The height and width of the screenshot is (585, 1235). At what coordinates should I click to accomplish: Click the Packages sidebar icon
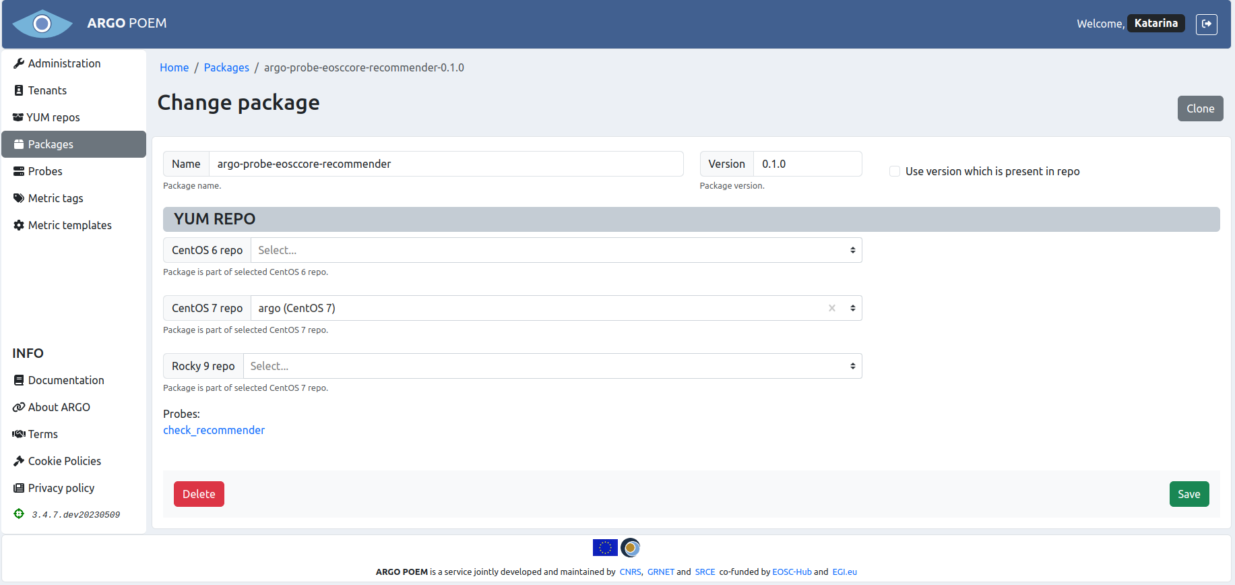coord(19,144)
